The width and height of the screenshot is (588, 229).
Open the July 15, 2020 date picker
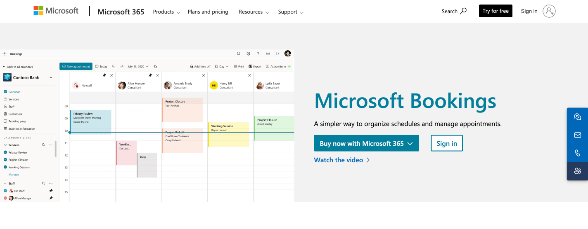pyautogui.click(x=138, y=66)
